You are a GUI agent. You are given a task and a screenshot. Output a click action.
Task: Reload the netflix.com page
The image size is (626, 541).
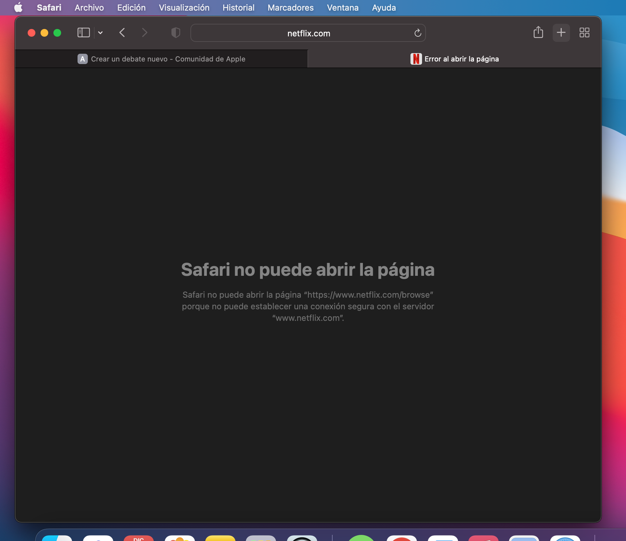418,33
